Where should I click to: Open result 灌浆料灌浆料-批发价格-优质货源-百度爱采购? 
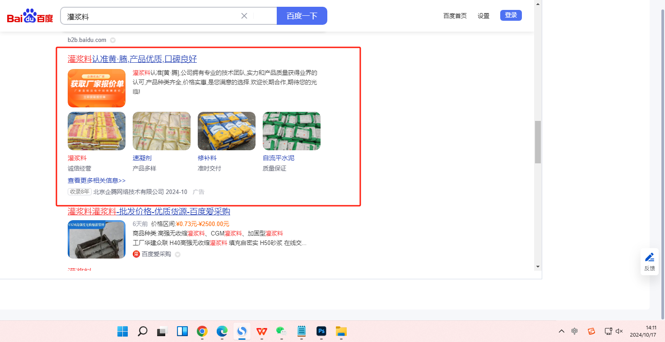[x=149, y=212]
